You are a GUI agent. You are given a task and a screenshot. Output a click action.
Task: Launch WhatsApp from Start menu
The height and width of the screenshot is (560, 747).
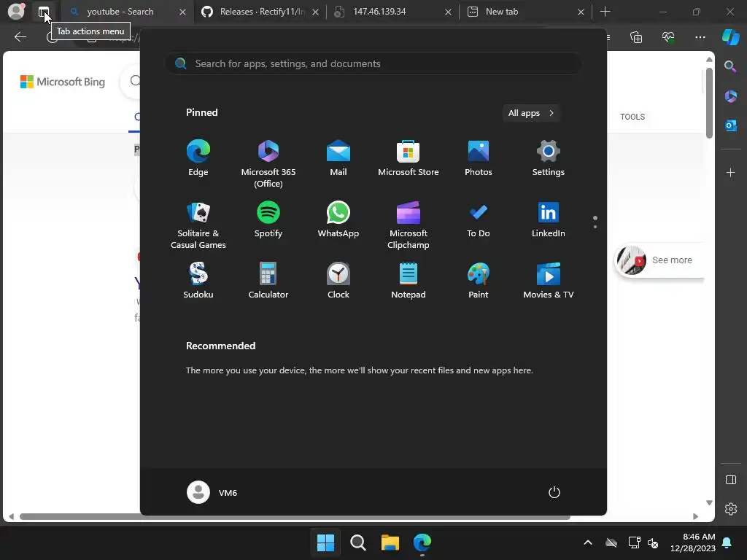(338, 219)
